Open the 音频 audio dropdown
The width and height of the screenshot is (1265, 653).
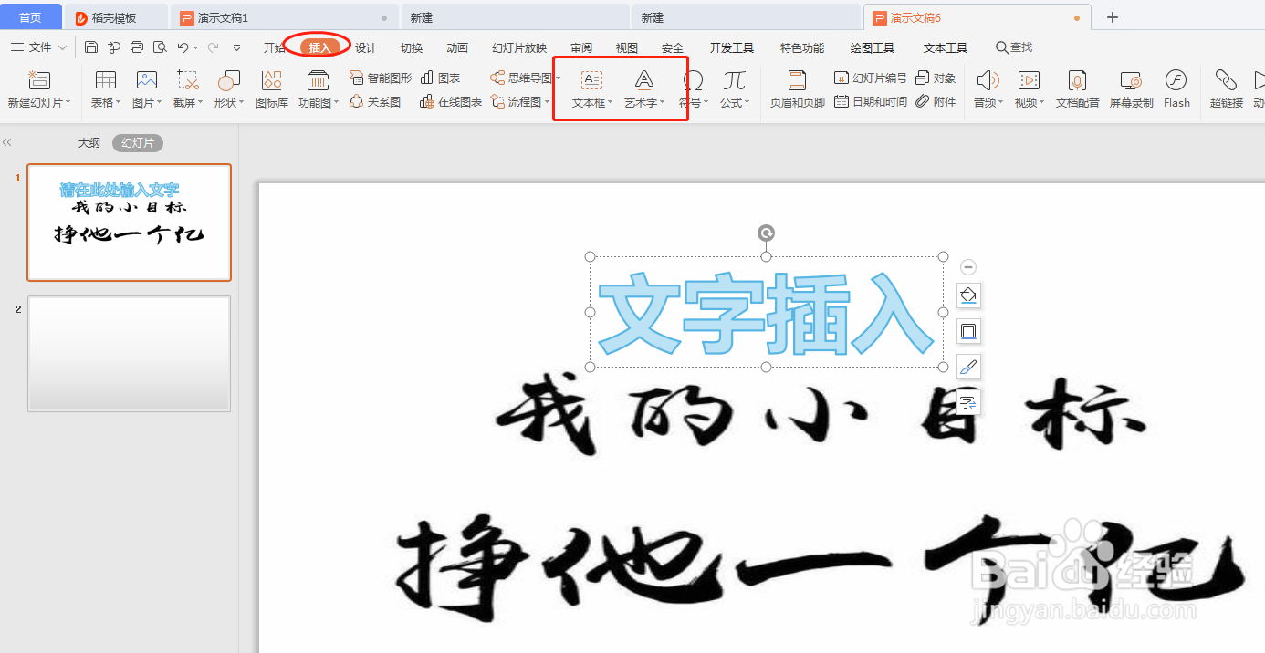tap(988, 88)
